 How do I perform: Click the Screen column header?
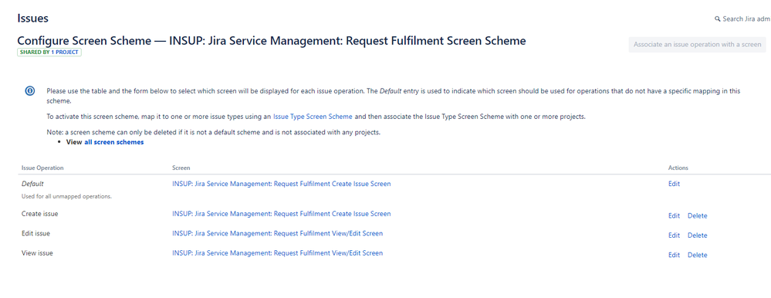click(181, 168)
